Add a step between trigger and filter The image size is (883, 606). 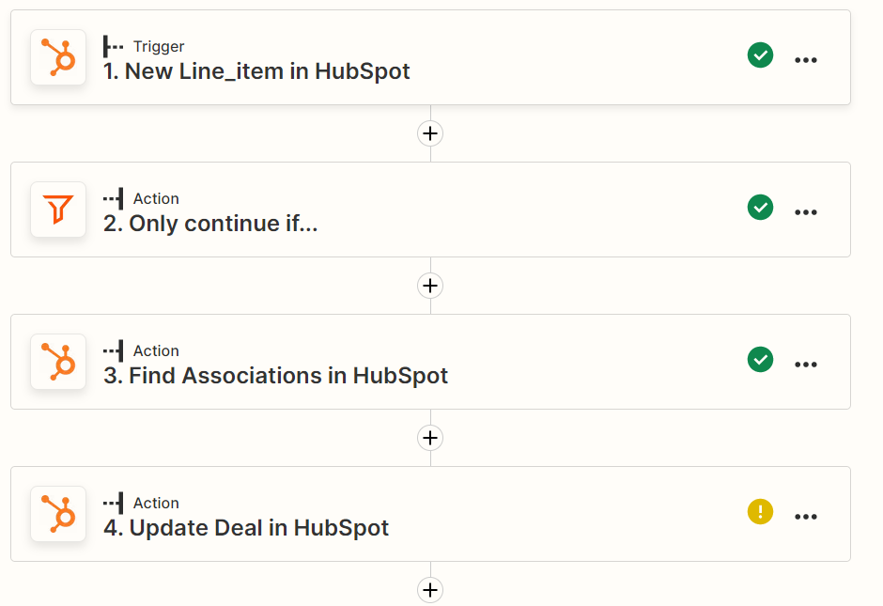[429, 133]
